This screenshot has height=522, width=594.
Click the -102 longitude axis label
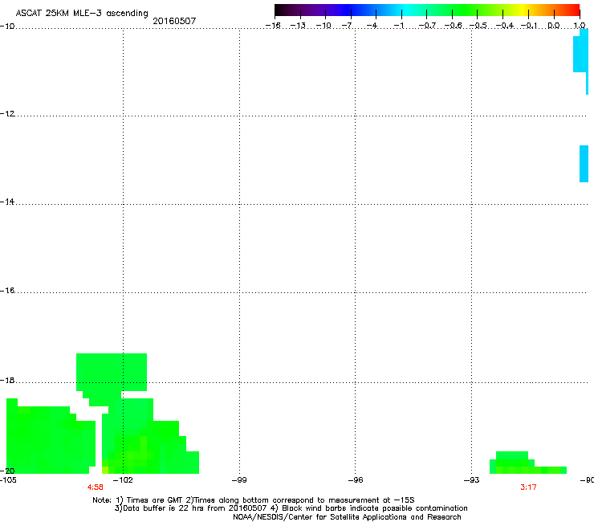(x=123, y=480)
